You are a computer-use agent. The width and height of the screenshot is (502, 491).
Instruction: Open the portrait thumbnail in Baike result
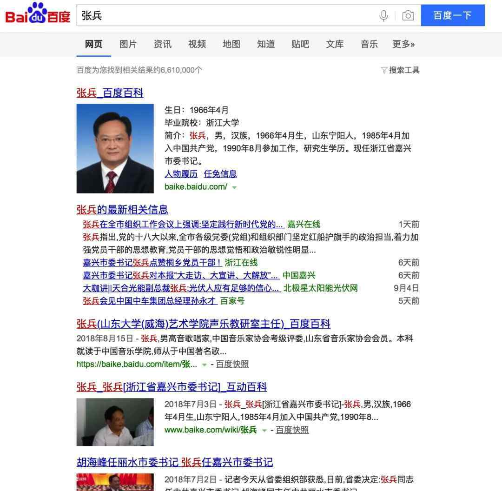pyautogui.click(x=115, y=149)
